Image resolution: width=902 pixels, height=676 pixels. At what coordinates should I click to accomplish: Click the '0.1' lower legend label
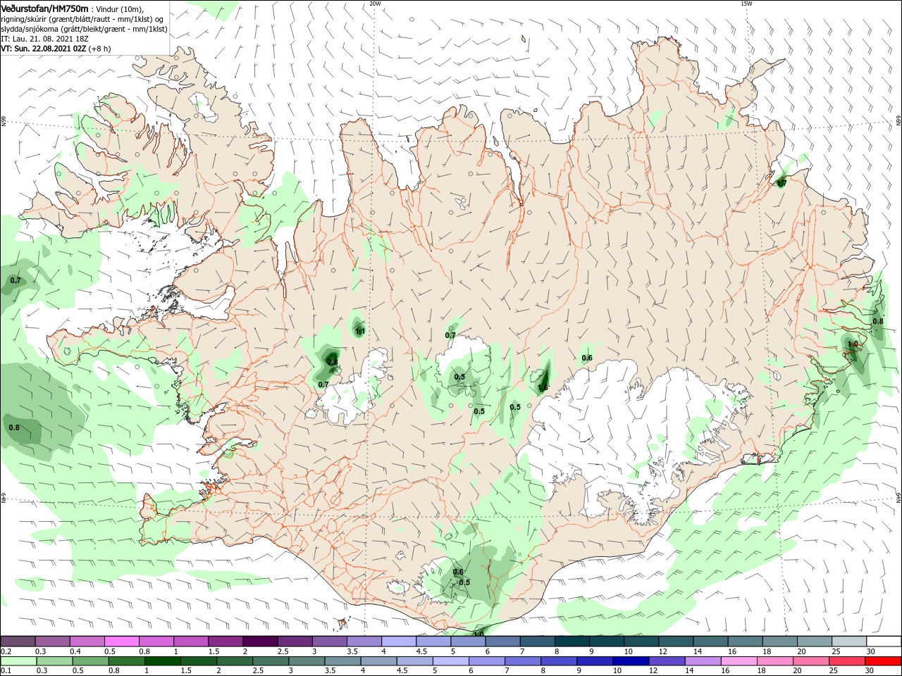(x=6, y=671)
